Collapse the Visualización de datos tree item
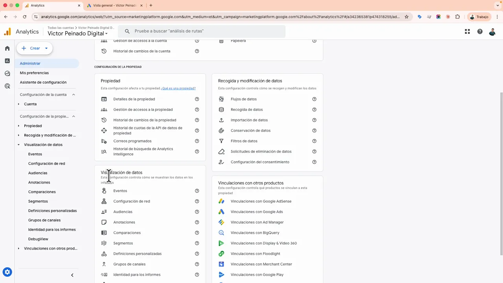503x283 pixels. click(18, 145)
